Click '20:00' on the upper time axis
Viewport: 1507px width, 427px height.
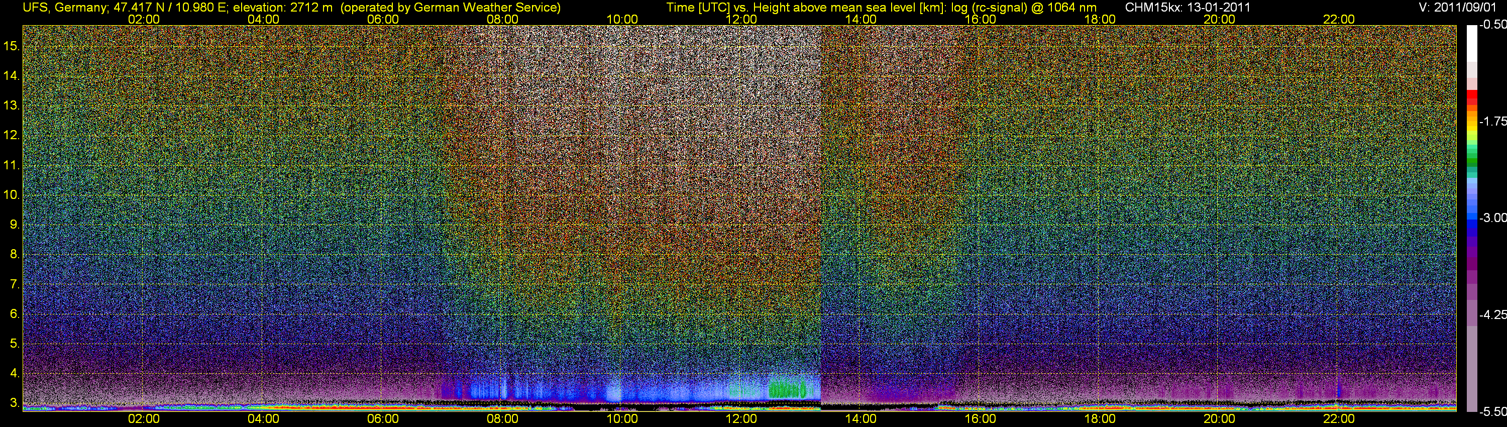tap(1219, 19)
